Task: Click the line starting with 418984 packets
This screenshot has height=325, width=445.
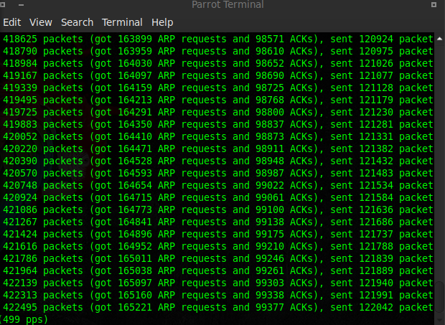Action: (x=218, y=63)
